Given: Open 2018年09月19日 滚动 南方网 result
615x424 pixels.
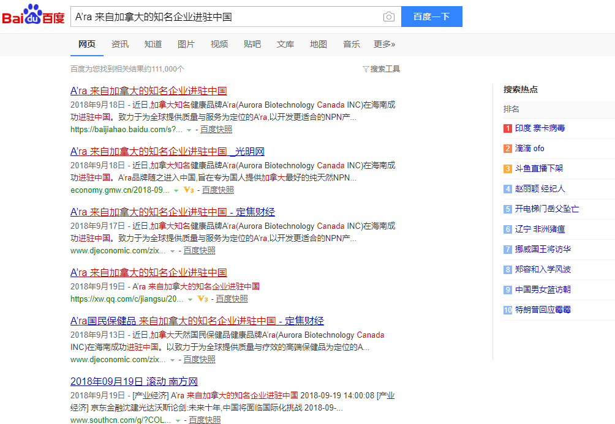Looking at the screenshot, I should [x=134, y=382].
